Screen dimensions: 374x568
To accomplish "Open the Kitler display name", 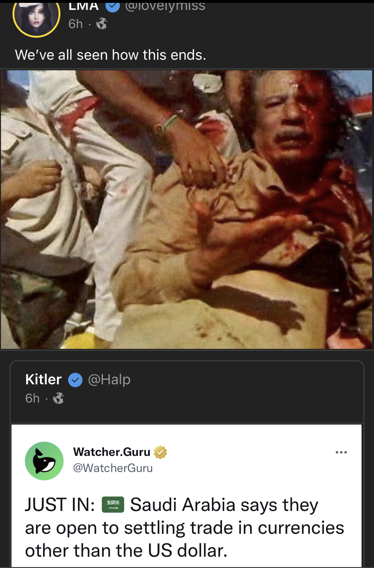I will tap(43, 380).
